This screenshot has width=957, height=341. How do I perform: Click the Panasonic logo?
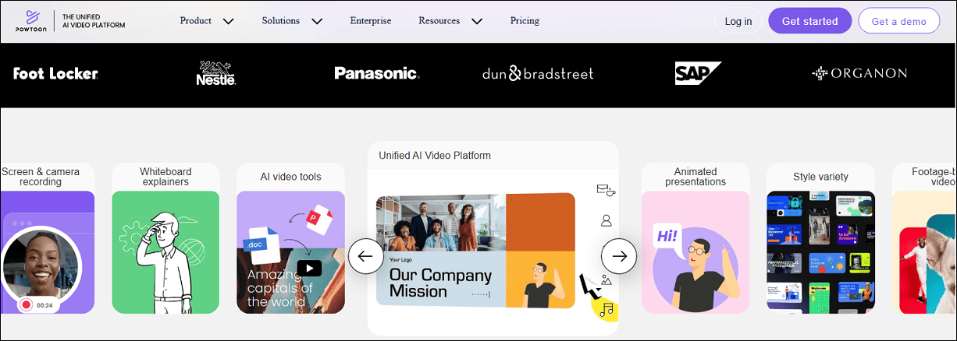[x=377, y=73]
